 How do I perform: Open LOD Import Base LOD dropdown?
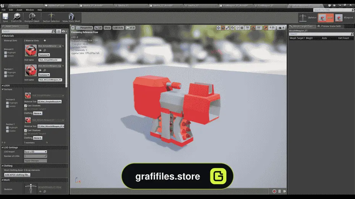pos(35,152)
